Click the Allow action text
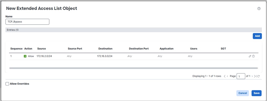The image size is (267, 101). 31,56
